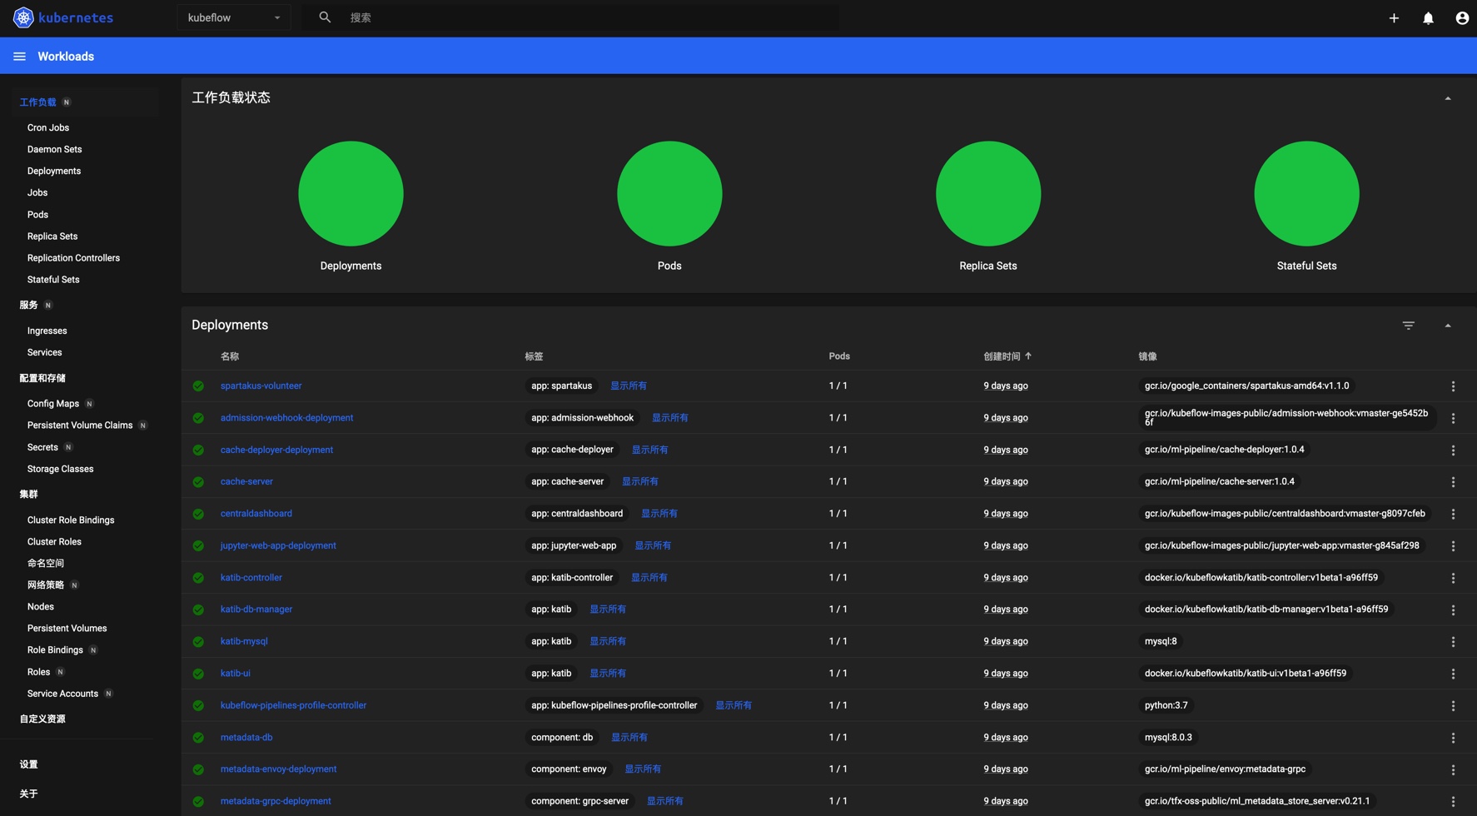This screenshot has height=816, width=1477.
Task: Open the kubeflow namespace dropdown
Action: (234, 17)
